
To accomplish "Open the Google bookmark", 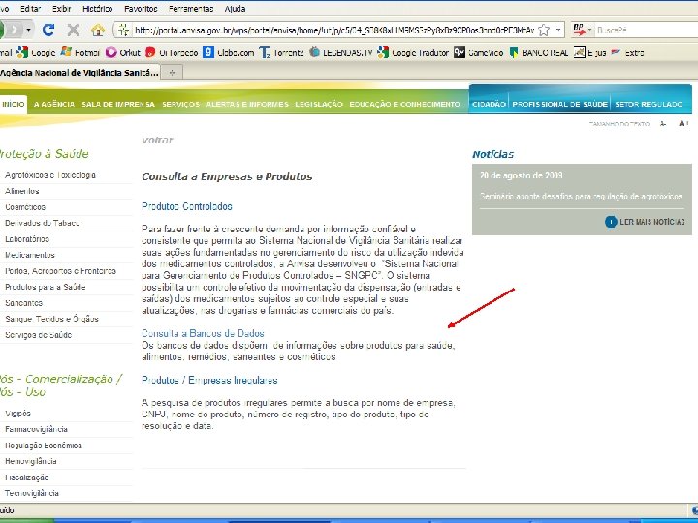I will [x=37, y=53].
